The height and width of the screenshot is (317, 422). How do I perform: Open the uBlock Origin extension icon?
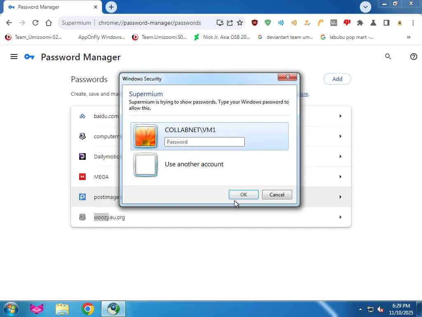[x=255, y=23]
